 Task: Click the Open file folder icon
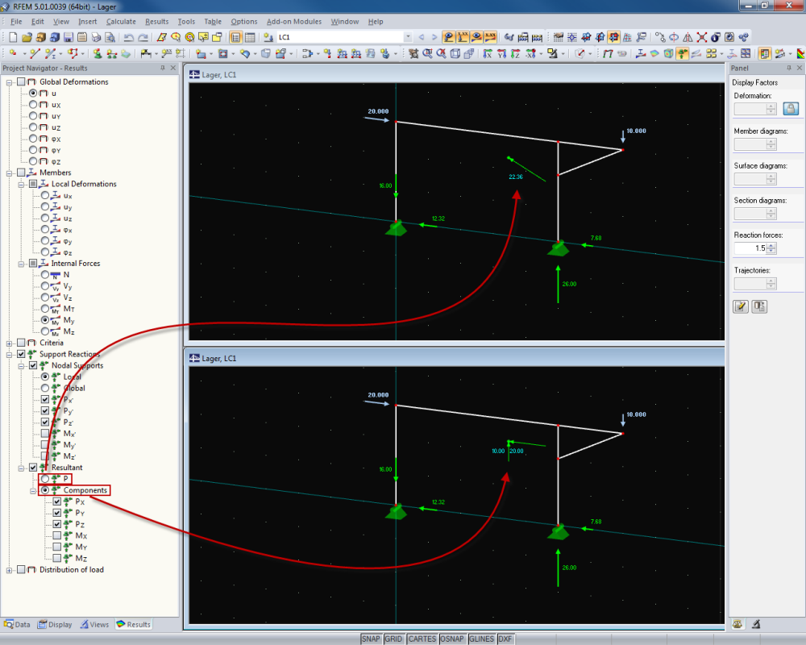click(x=27, y=37)
